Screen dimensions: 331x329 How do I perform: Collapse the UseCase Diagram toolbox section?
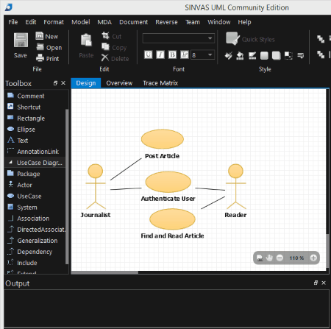pos(10,162)
